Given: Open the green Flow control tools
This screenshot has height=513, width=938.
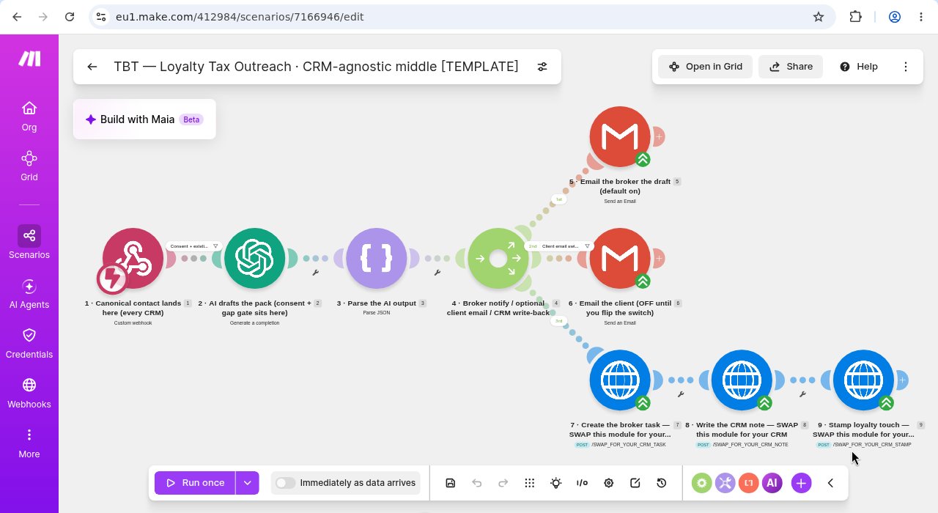Looking at the screenshot, I should tap(702, 483).
